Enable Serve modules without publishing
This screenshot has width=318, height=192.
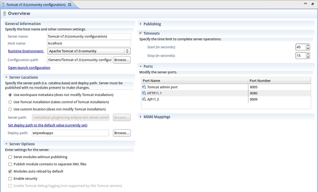click(10, 157)
